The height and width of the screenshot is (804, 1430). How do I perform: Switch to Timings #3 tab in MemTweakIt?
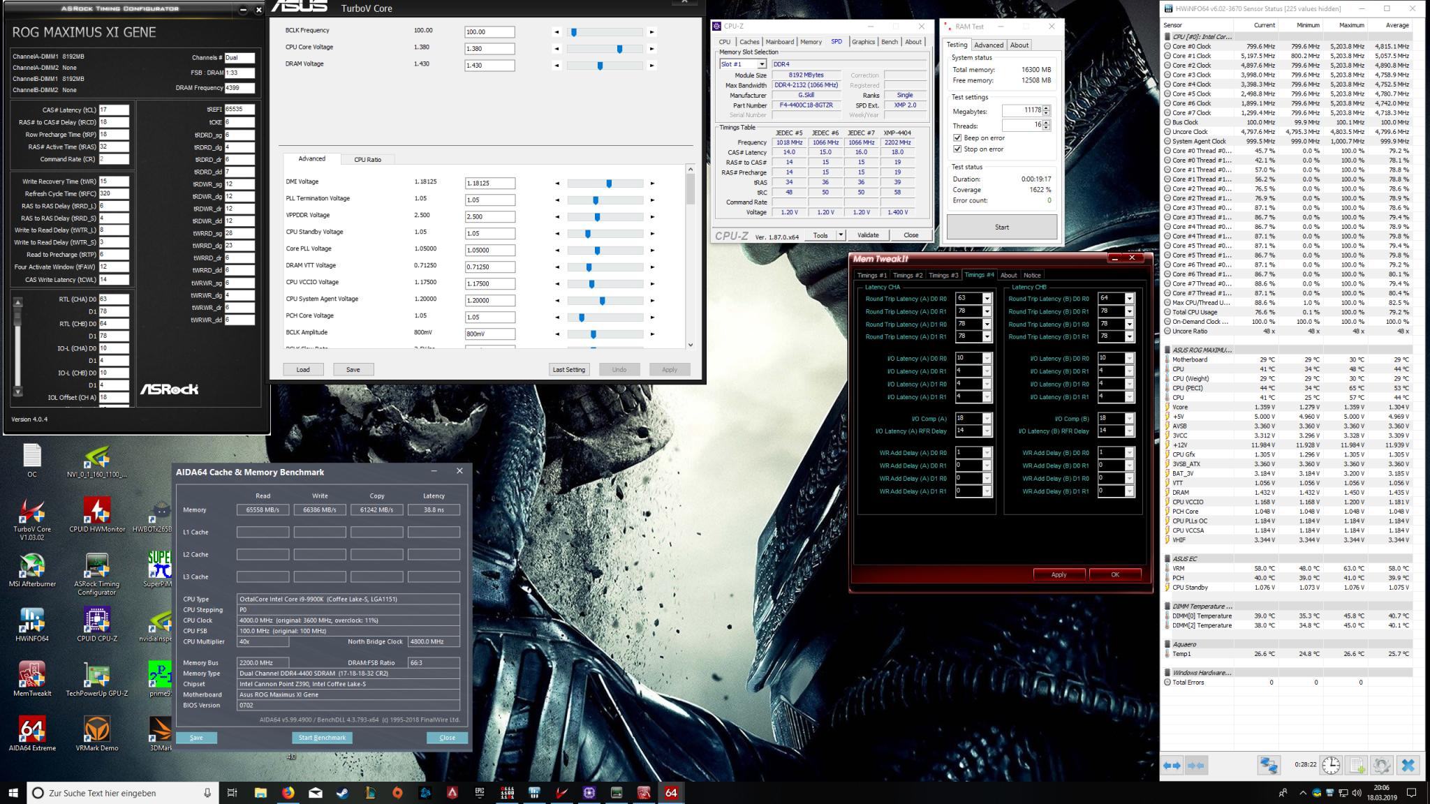point(943,275)
